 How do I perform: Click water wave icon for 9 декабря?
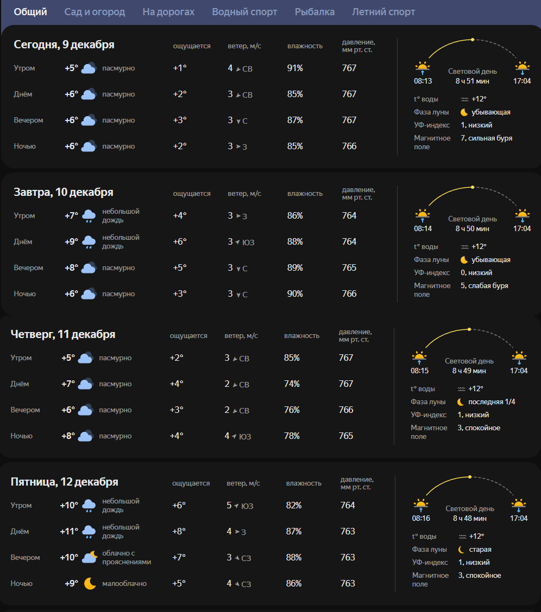[464, 99]
